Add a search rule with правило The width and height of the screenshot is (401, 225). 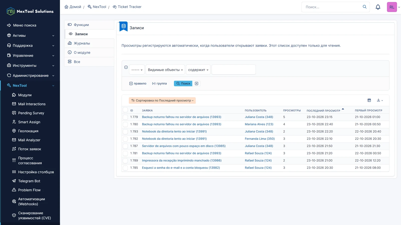coord(138,83)
